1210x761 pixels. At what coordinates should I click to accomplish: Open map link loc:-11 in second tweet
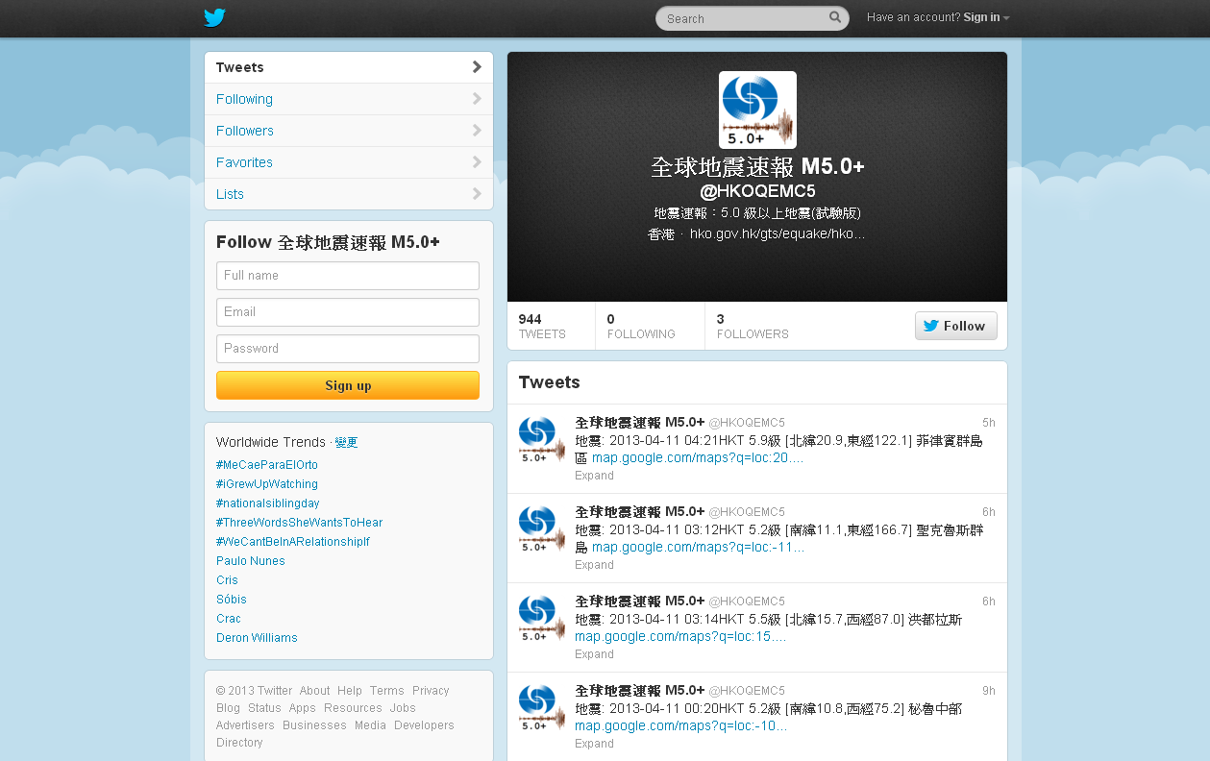coord(699,548)
